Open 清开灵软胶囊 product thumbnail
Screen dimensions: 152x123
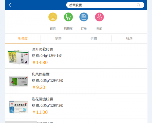tap(18, 57)
